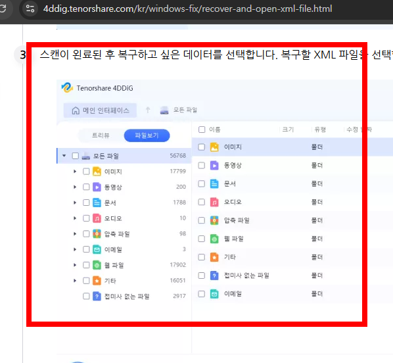
Task: Click the 모든 파일 breadcrumb label
Action: tap(185, 110)
